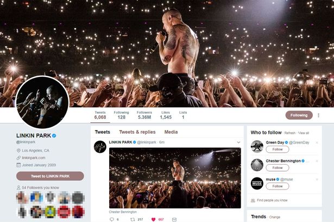Open the Followers 5.36M count
Image resolution: width=334 pixels, height=222 pixels.
[144, 115]
